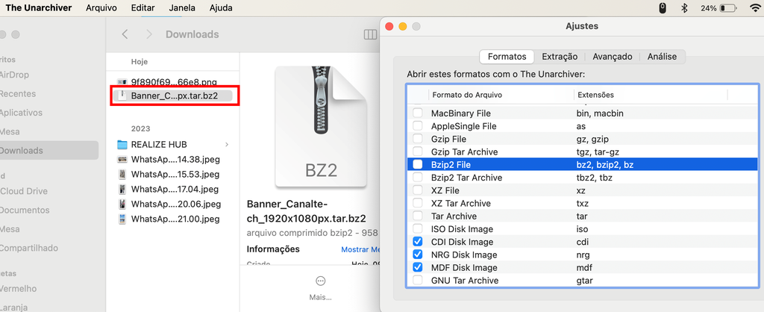Click the Mostrar Mais link
This screenshot has height=312, width=764.
pos(360,249)
